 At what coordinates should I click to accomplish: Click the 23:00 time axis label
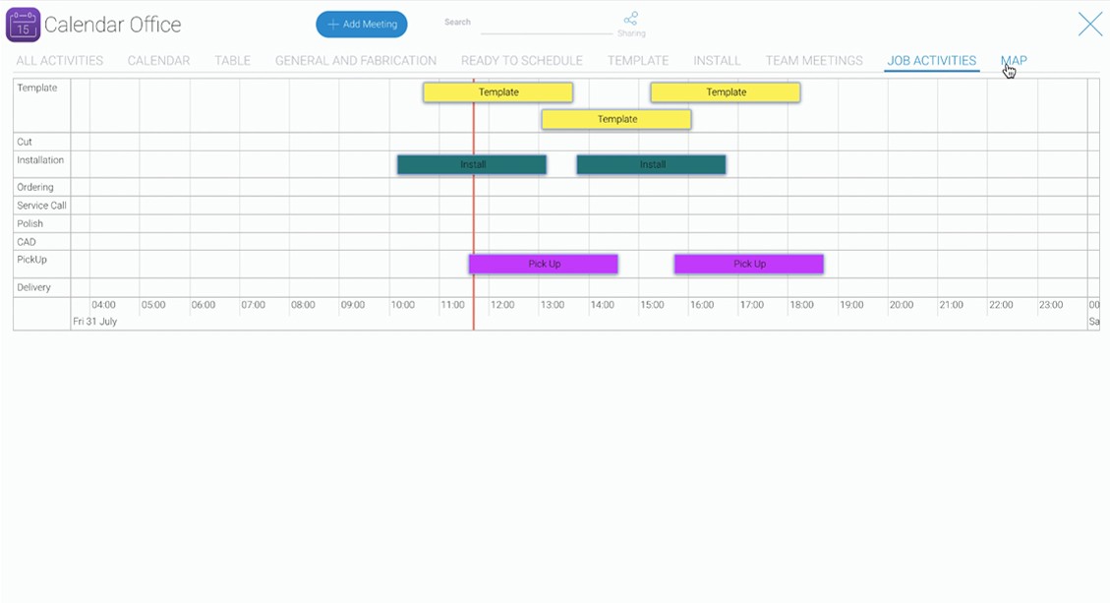tap(1051, 305)
